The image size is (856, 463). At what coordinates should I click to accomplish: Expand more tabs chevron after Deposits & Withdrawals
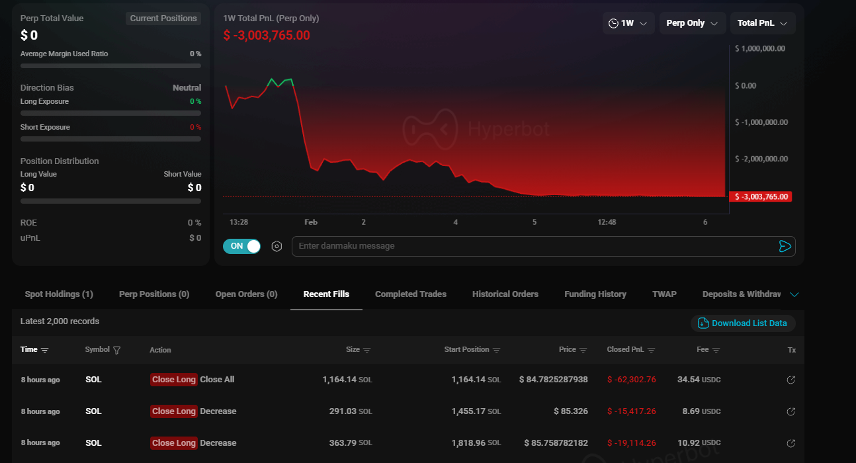point(794,294)
